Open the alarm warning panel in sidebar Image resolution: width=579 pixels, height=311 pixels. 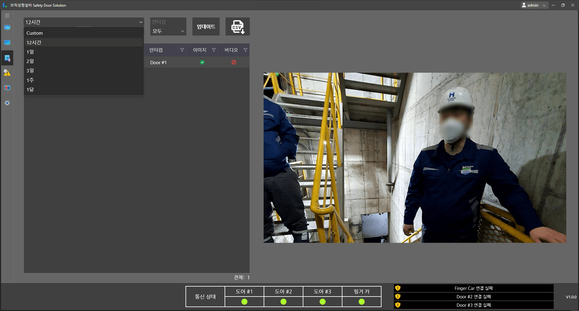[x=7, y=73]
